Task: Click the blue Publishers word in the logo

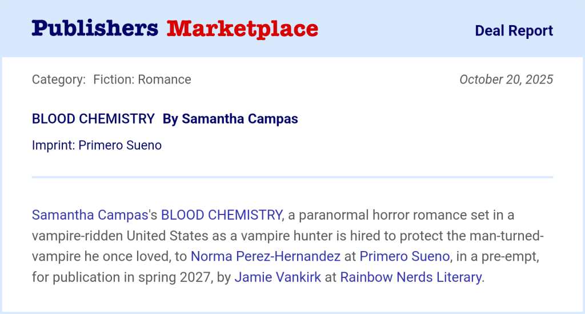Action: (95, 29)
